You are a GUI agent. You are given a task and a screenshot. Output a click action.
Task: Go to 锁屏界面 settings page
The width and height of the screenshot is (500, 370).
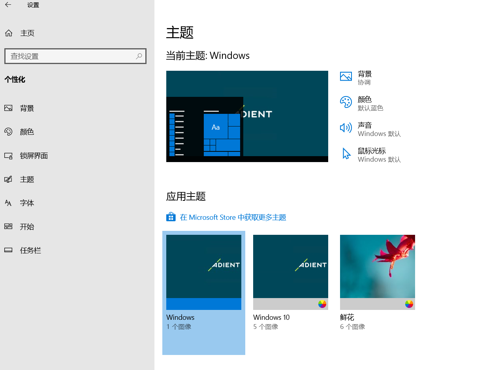click(77, 155)
